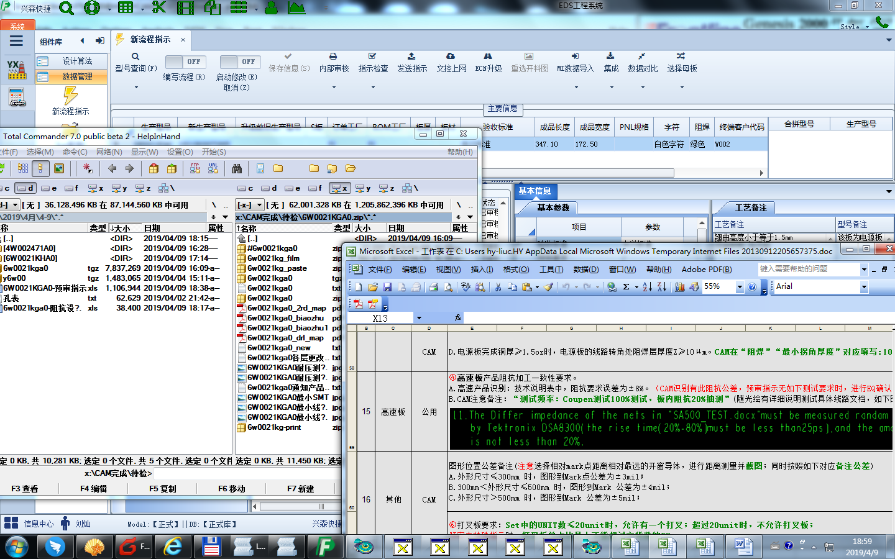Click the 新流程指示 lightning icon in sidebar
895x559 pixels.
click(x=70, y=96)
